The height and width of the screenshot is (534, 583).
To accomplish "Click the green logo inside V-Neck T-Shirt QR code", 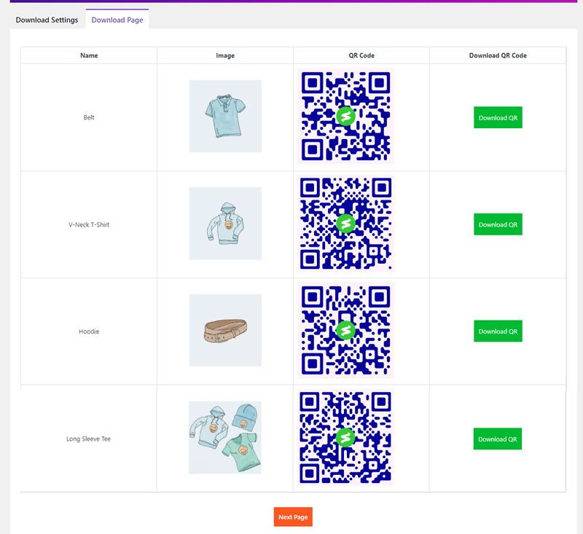I will tap(345, 223).
